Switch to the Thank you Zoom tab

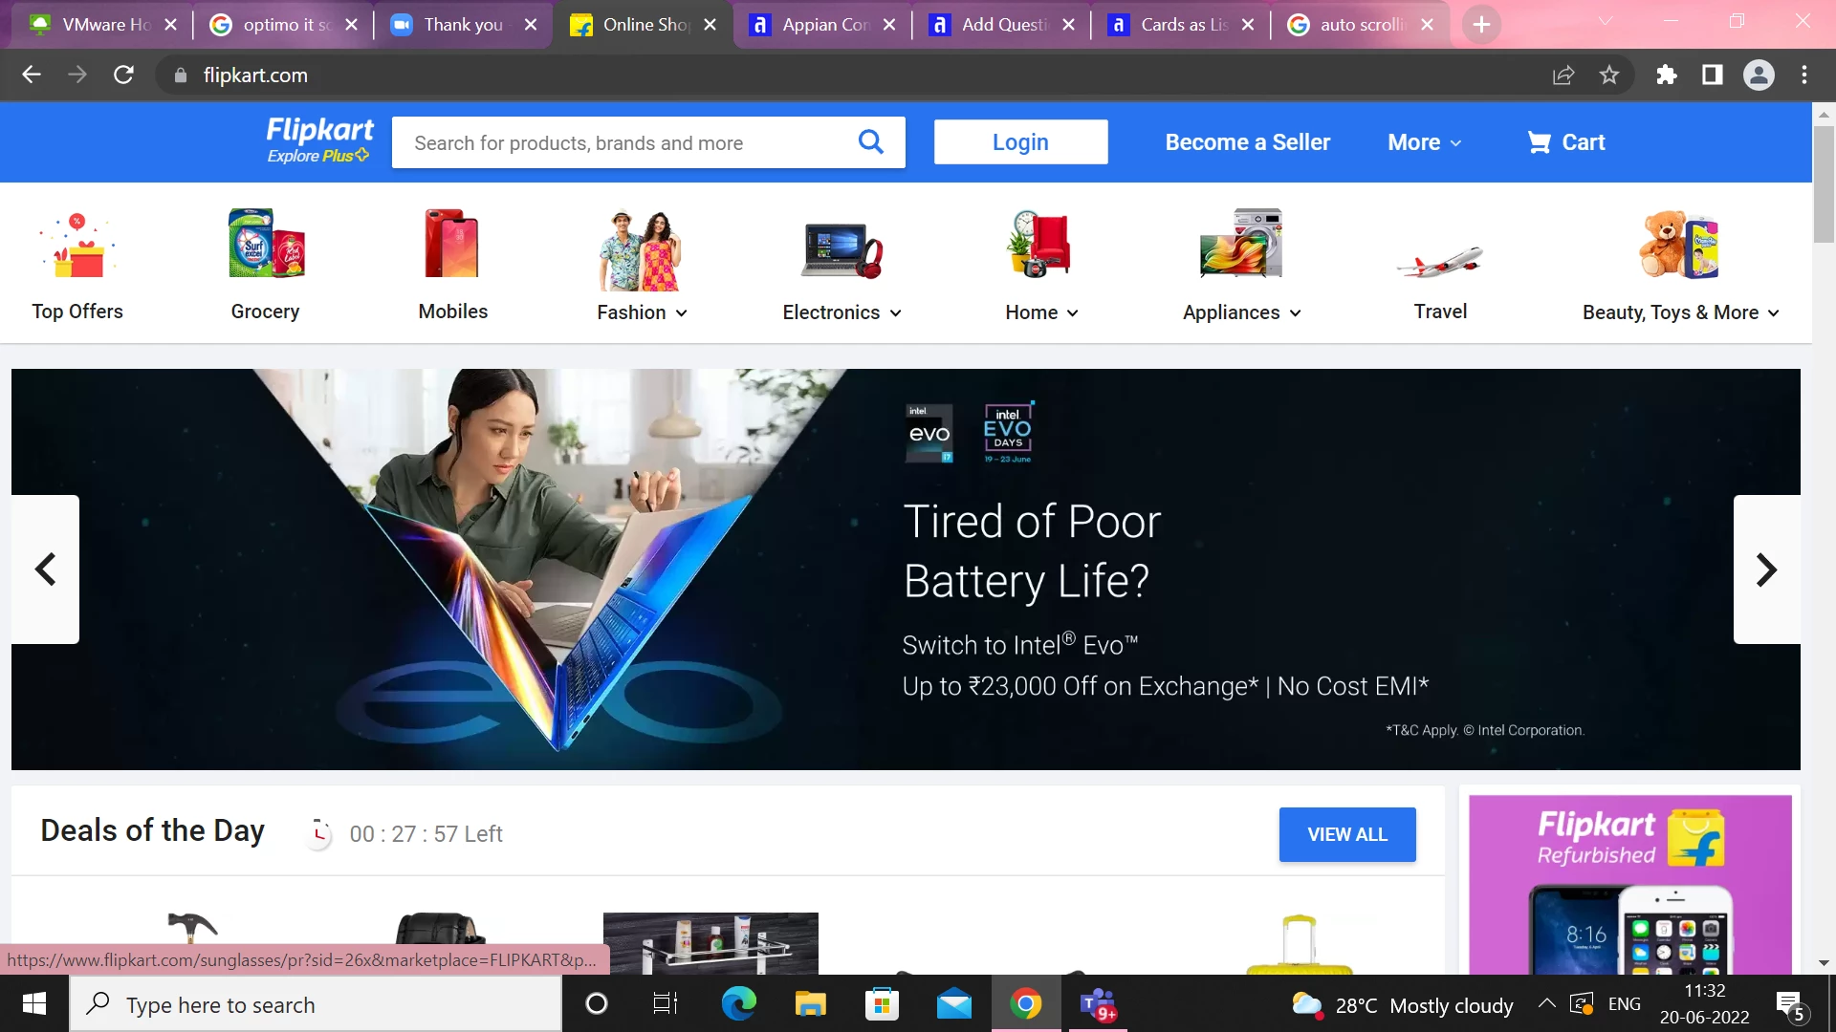click(464, 25)
